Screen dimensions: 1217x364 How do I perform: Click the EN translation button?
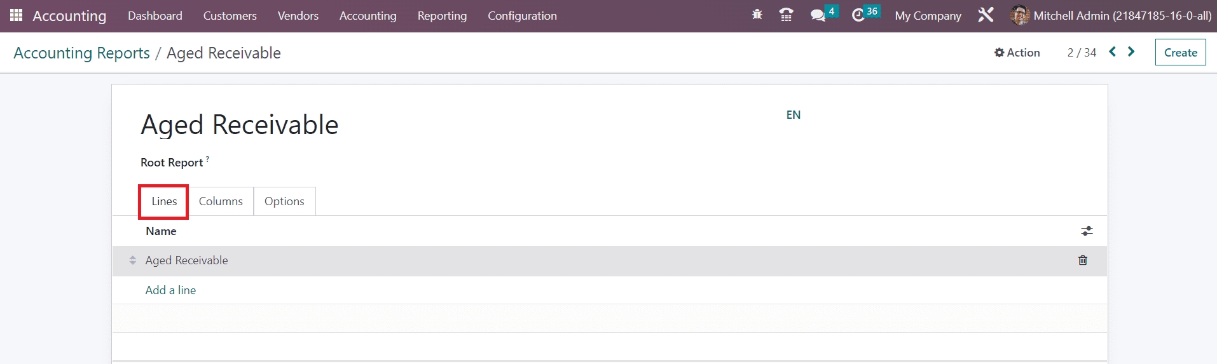(x=793, y=115)
